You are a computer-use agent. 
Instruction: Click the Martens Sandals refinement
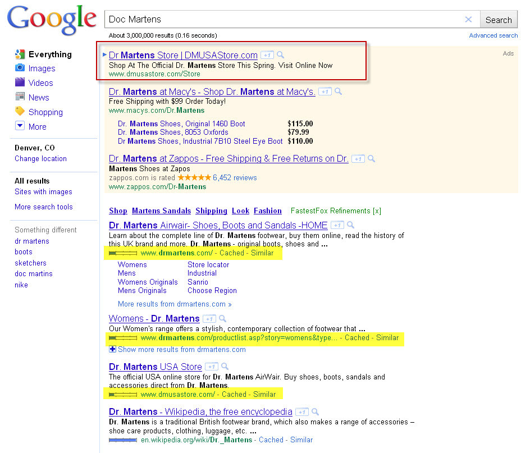coord(162,211)
